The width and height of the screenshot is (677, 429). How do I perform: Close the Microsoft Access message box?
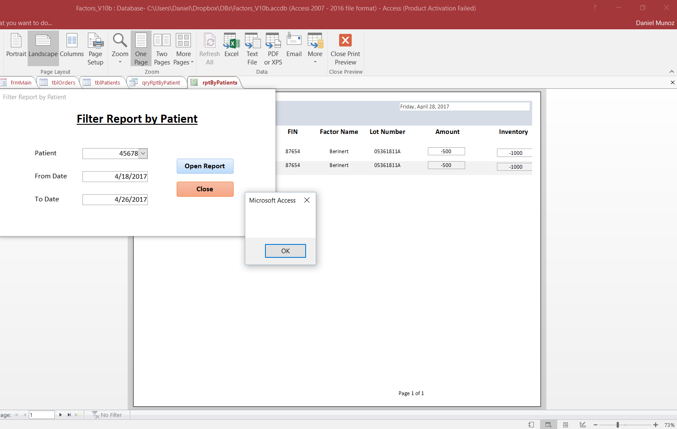[307, 200]
